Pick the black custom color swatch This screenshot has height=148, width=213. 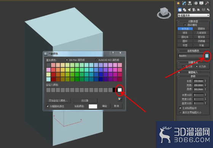coord(115,90)
